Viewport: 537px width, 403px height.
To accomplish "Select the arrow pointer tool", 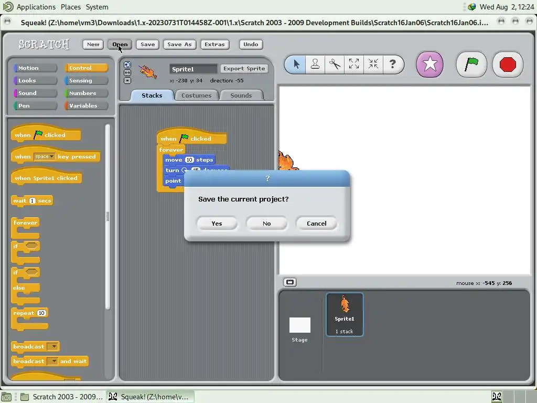I will click(x=296, y=64).
